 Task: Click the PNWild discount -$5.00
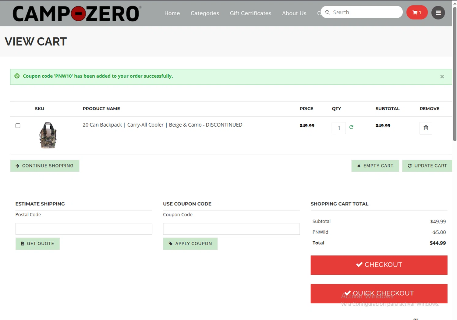pyautogui.click(x=439, y=232)
